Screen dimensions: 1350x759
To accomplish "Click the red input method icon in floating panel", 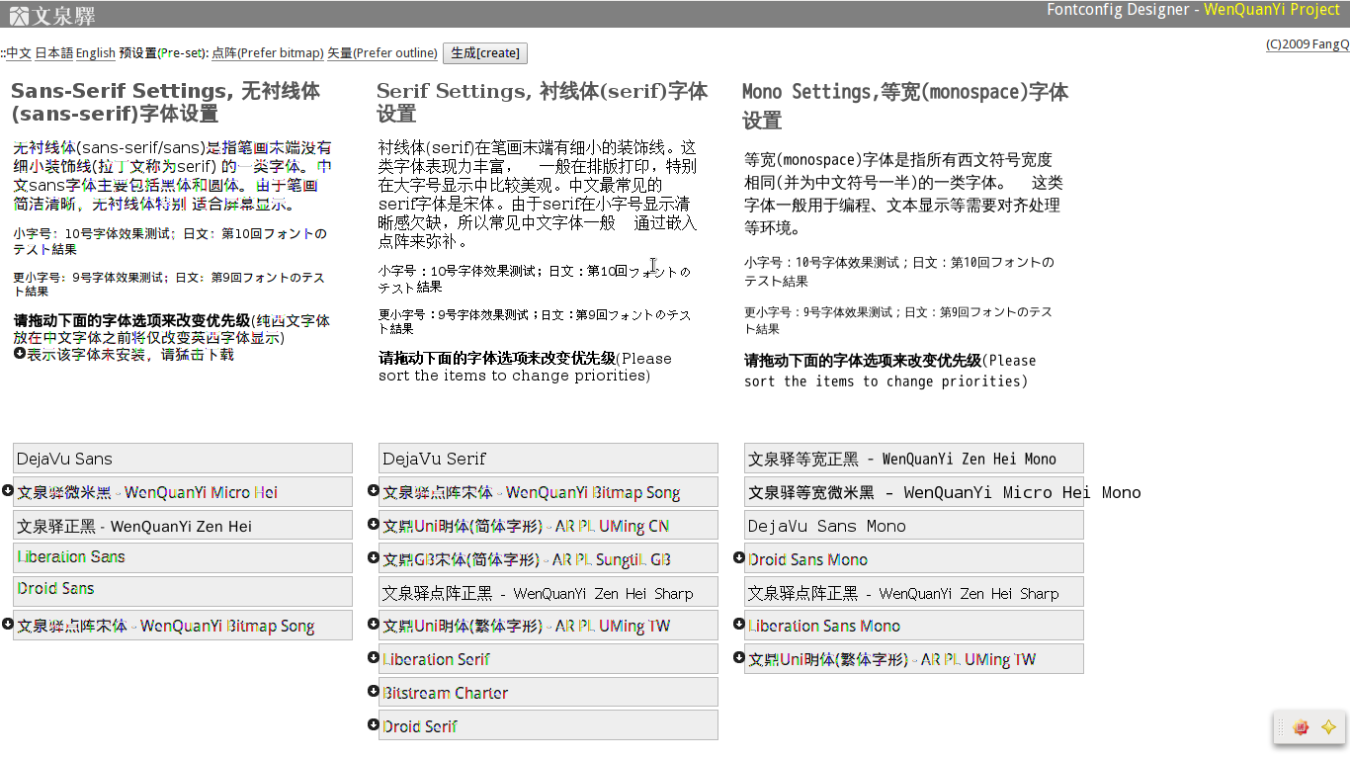I will (x=1301, y=727).
